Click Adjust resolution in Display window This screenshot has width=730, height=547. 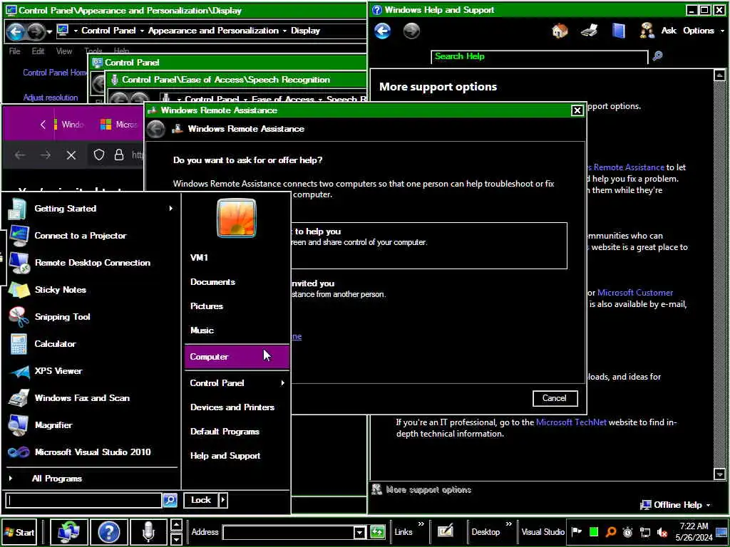(x=51, y=98)
